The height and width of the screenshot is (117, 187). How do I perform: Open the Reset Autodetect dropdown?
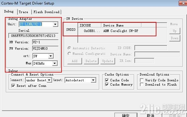coord(93,80)
